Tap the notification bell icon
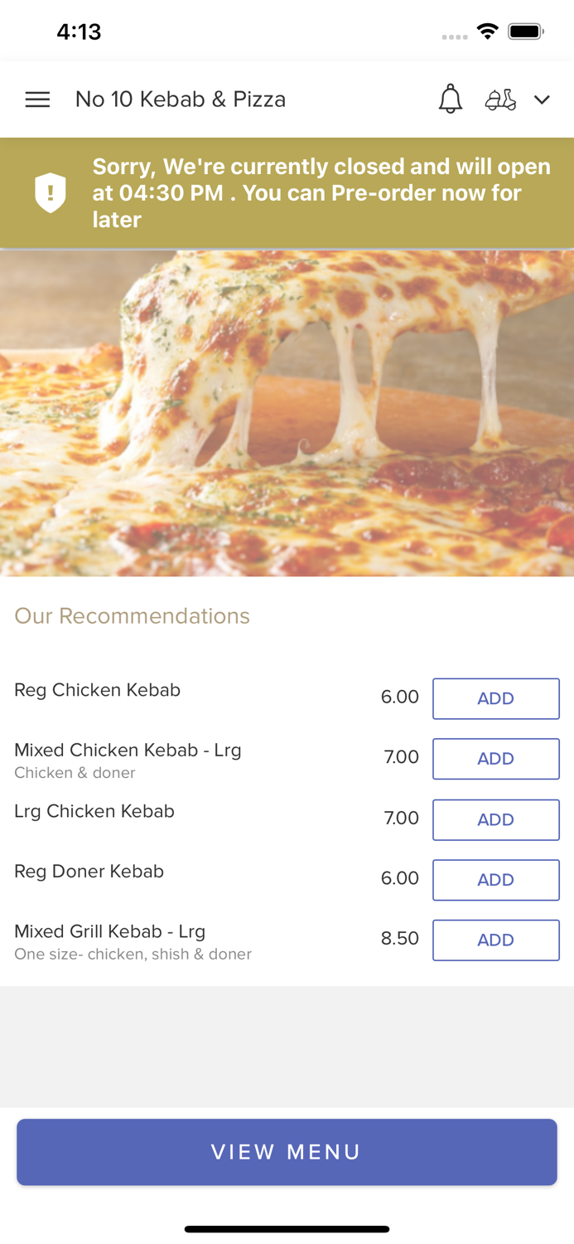The image size is (574, 1244). [x=451, y=100]
